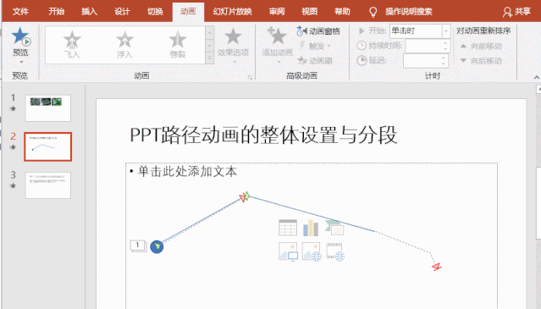The height and width of the screenshot is (309, 541).
Task: Click the 预览 star preview icon
Action: (x=20, y=36)
